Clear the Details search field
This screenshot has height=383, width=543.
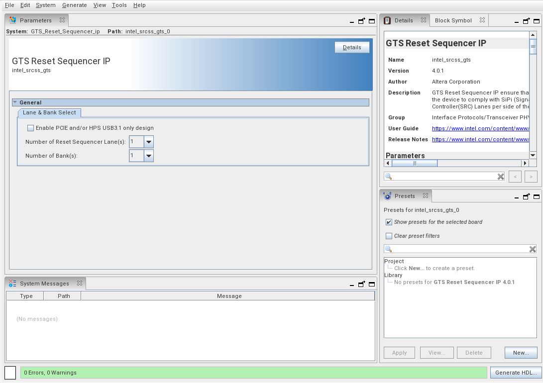pyautogui.click(x=500, y=177)
